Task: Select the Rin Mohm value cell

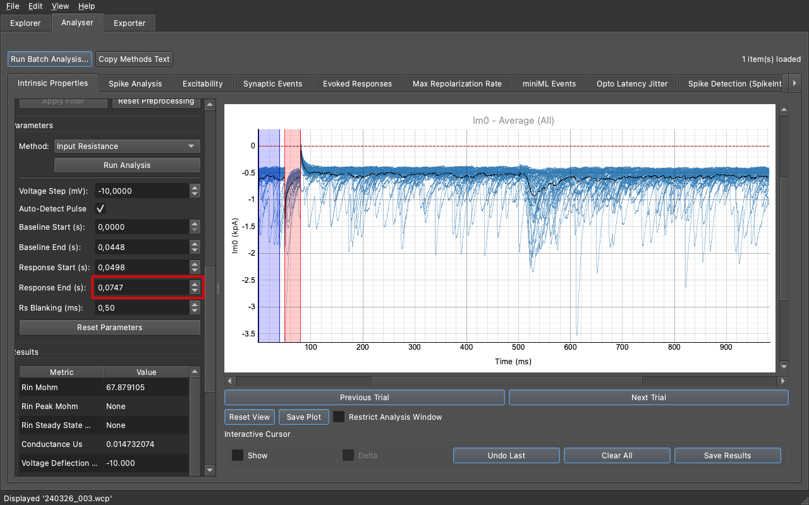Action: click(146, 388)
